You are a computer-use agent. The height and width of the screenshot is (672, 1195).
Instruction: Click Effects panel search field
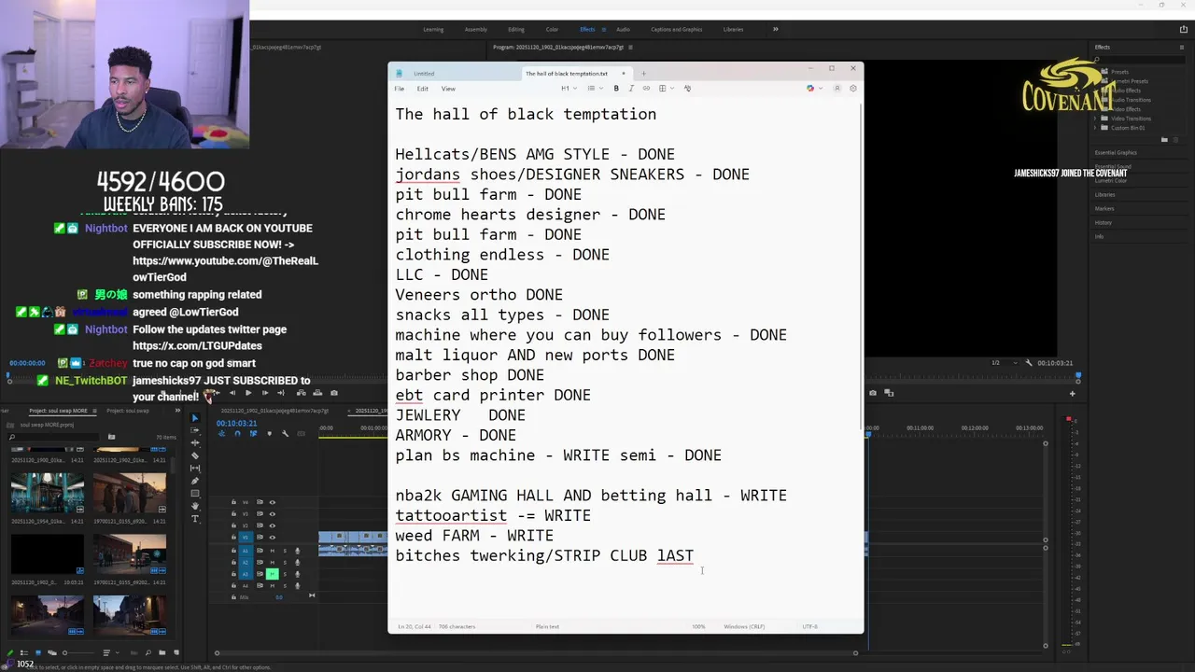1139,60
